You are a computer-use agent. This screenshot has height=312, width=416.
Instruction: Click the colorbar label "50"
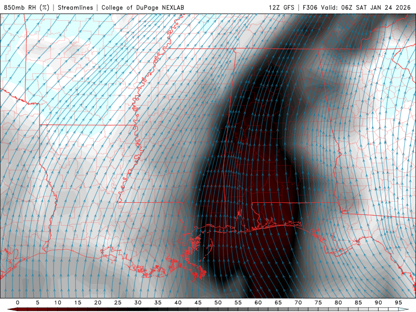218,303
